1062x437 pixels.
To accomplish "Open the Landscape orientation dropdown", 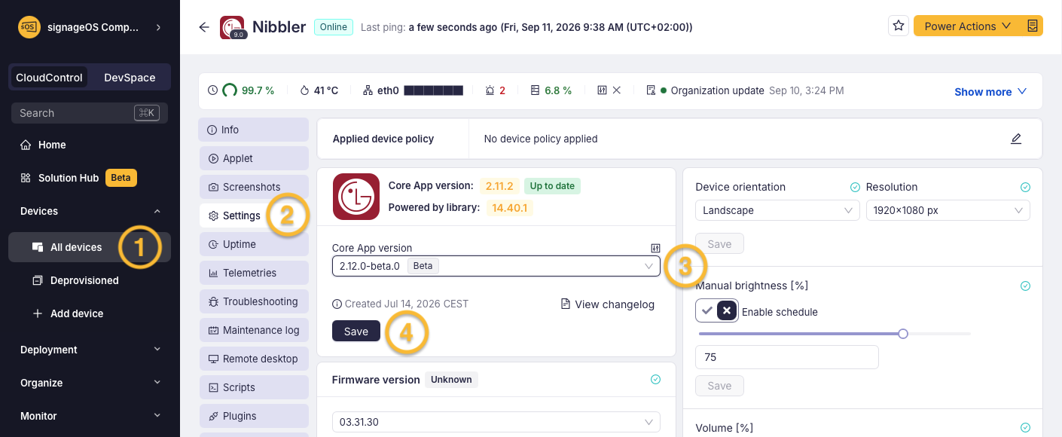I will pyautogui.click(x=777, y=210).
